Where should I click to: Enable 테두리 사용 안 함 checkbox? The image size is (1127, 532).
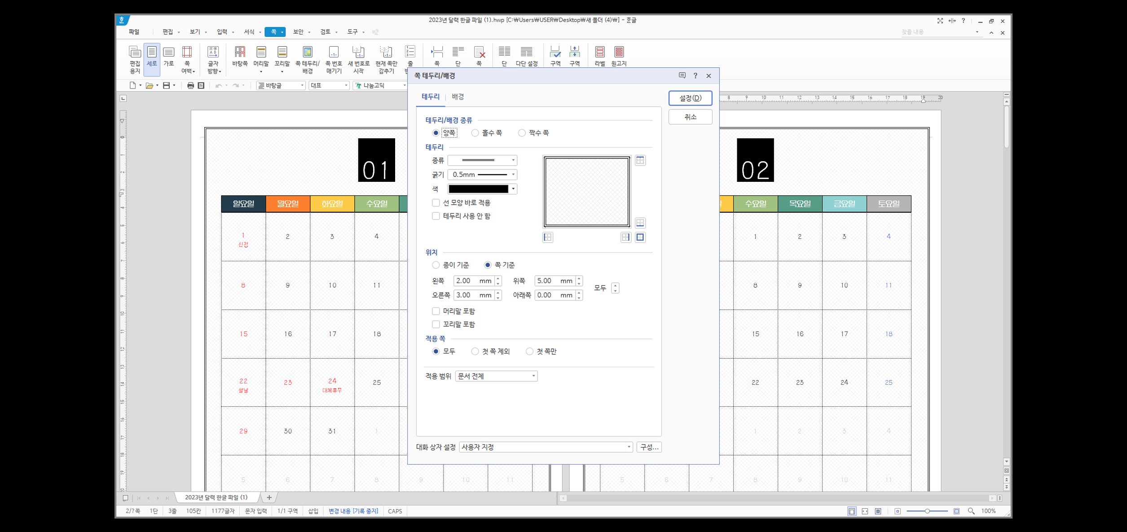coord(436,216)
